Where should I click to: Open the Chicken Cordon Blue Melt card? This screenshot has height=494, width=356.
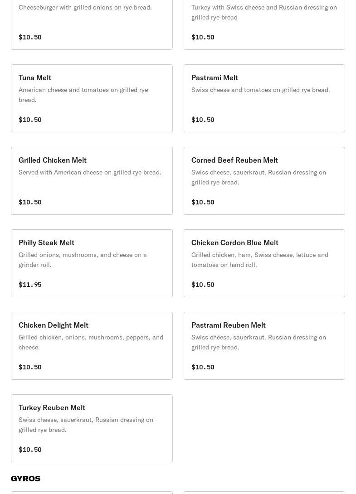tap(264, 263)
